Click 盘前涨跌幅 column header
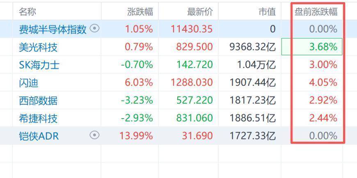The height and width of the screenshot is (178, 357). 316,11
